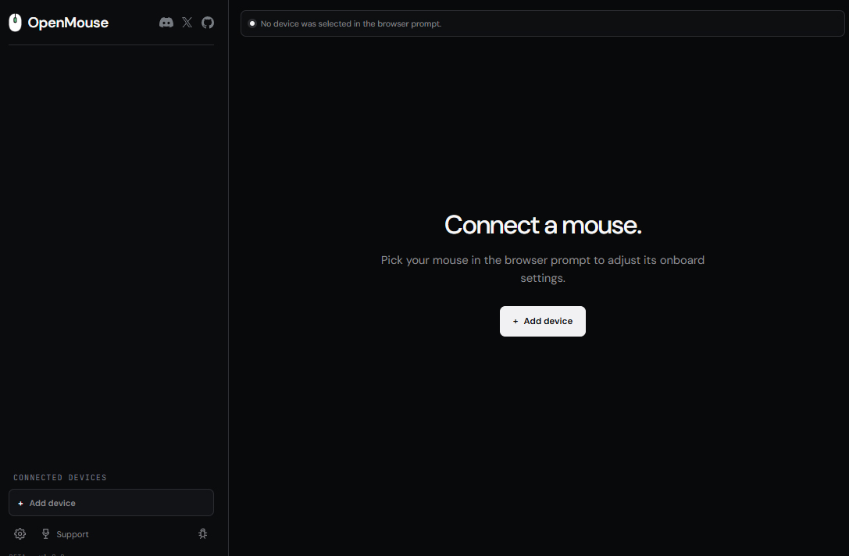Open the Discord server link icon
Screen dimensions: 849x556
coord(166,23)
